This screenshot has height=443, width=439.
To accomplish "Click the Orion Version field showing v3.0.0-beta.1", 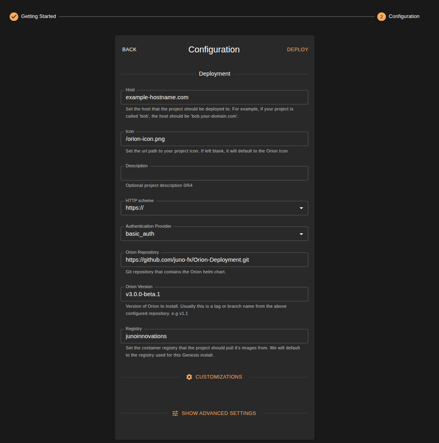I will tap(214, 294).
